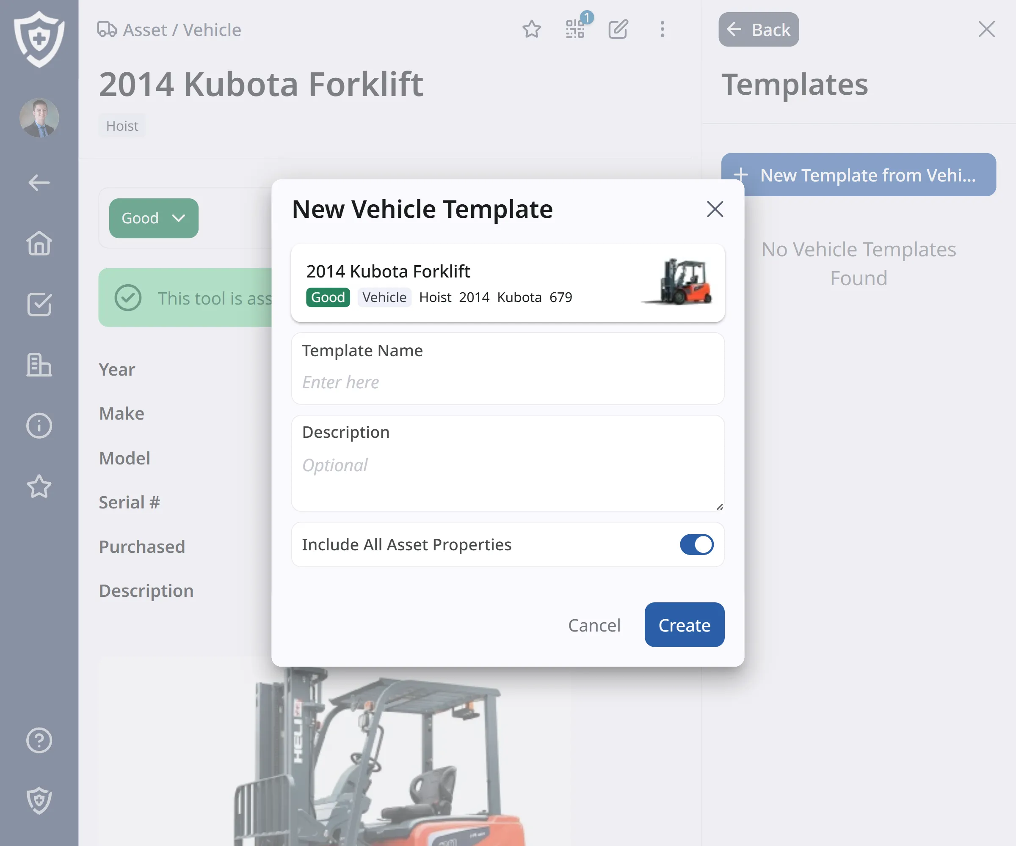Click the Create button
The image size is (1016, 846).
coord(684,625)
